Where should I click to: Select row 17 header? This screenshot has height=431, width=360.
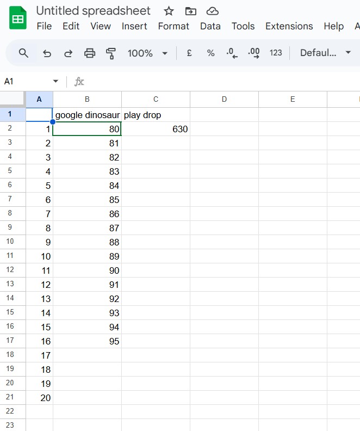click(13, 341)
